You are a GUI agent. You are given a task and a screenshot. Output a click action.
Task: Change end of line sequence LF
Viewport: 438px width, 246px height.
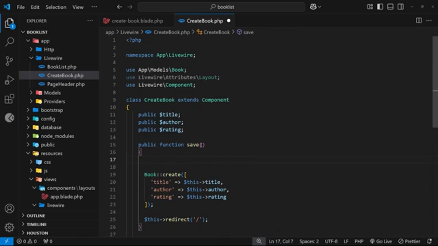346,241
